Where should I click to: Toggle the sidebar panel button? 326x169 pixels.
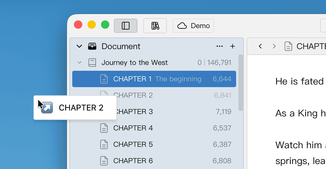126,26
